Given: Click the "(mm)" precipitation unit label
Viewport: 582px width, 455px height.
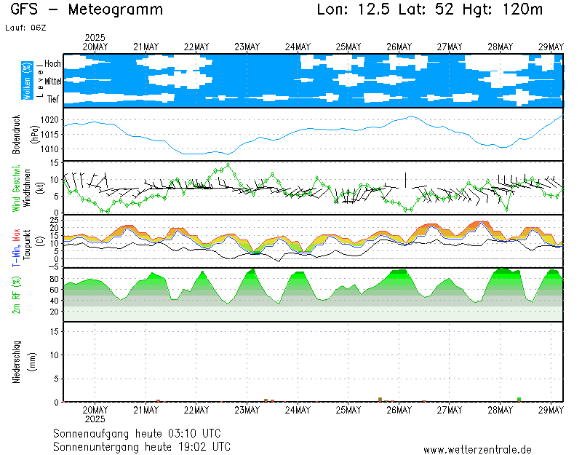Looking at the screenshot, I should (33, 362).
